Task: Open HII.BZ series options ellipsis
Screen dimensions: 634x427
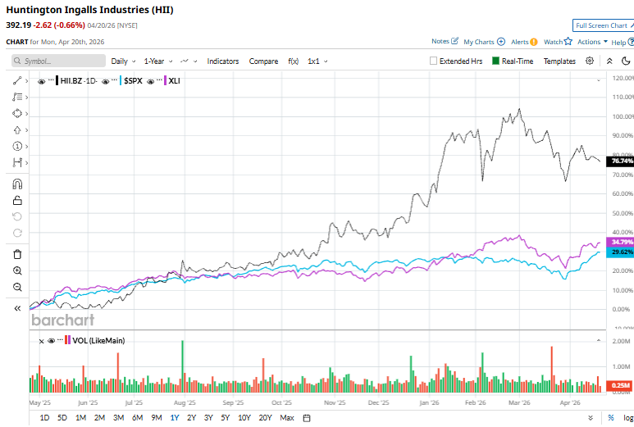Action: (x=51, y=80)
